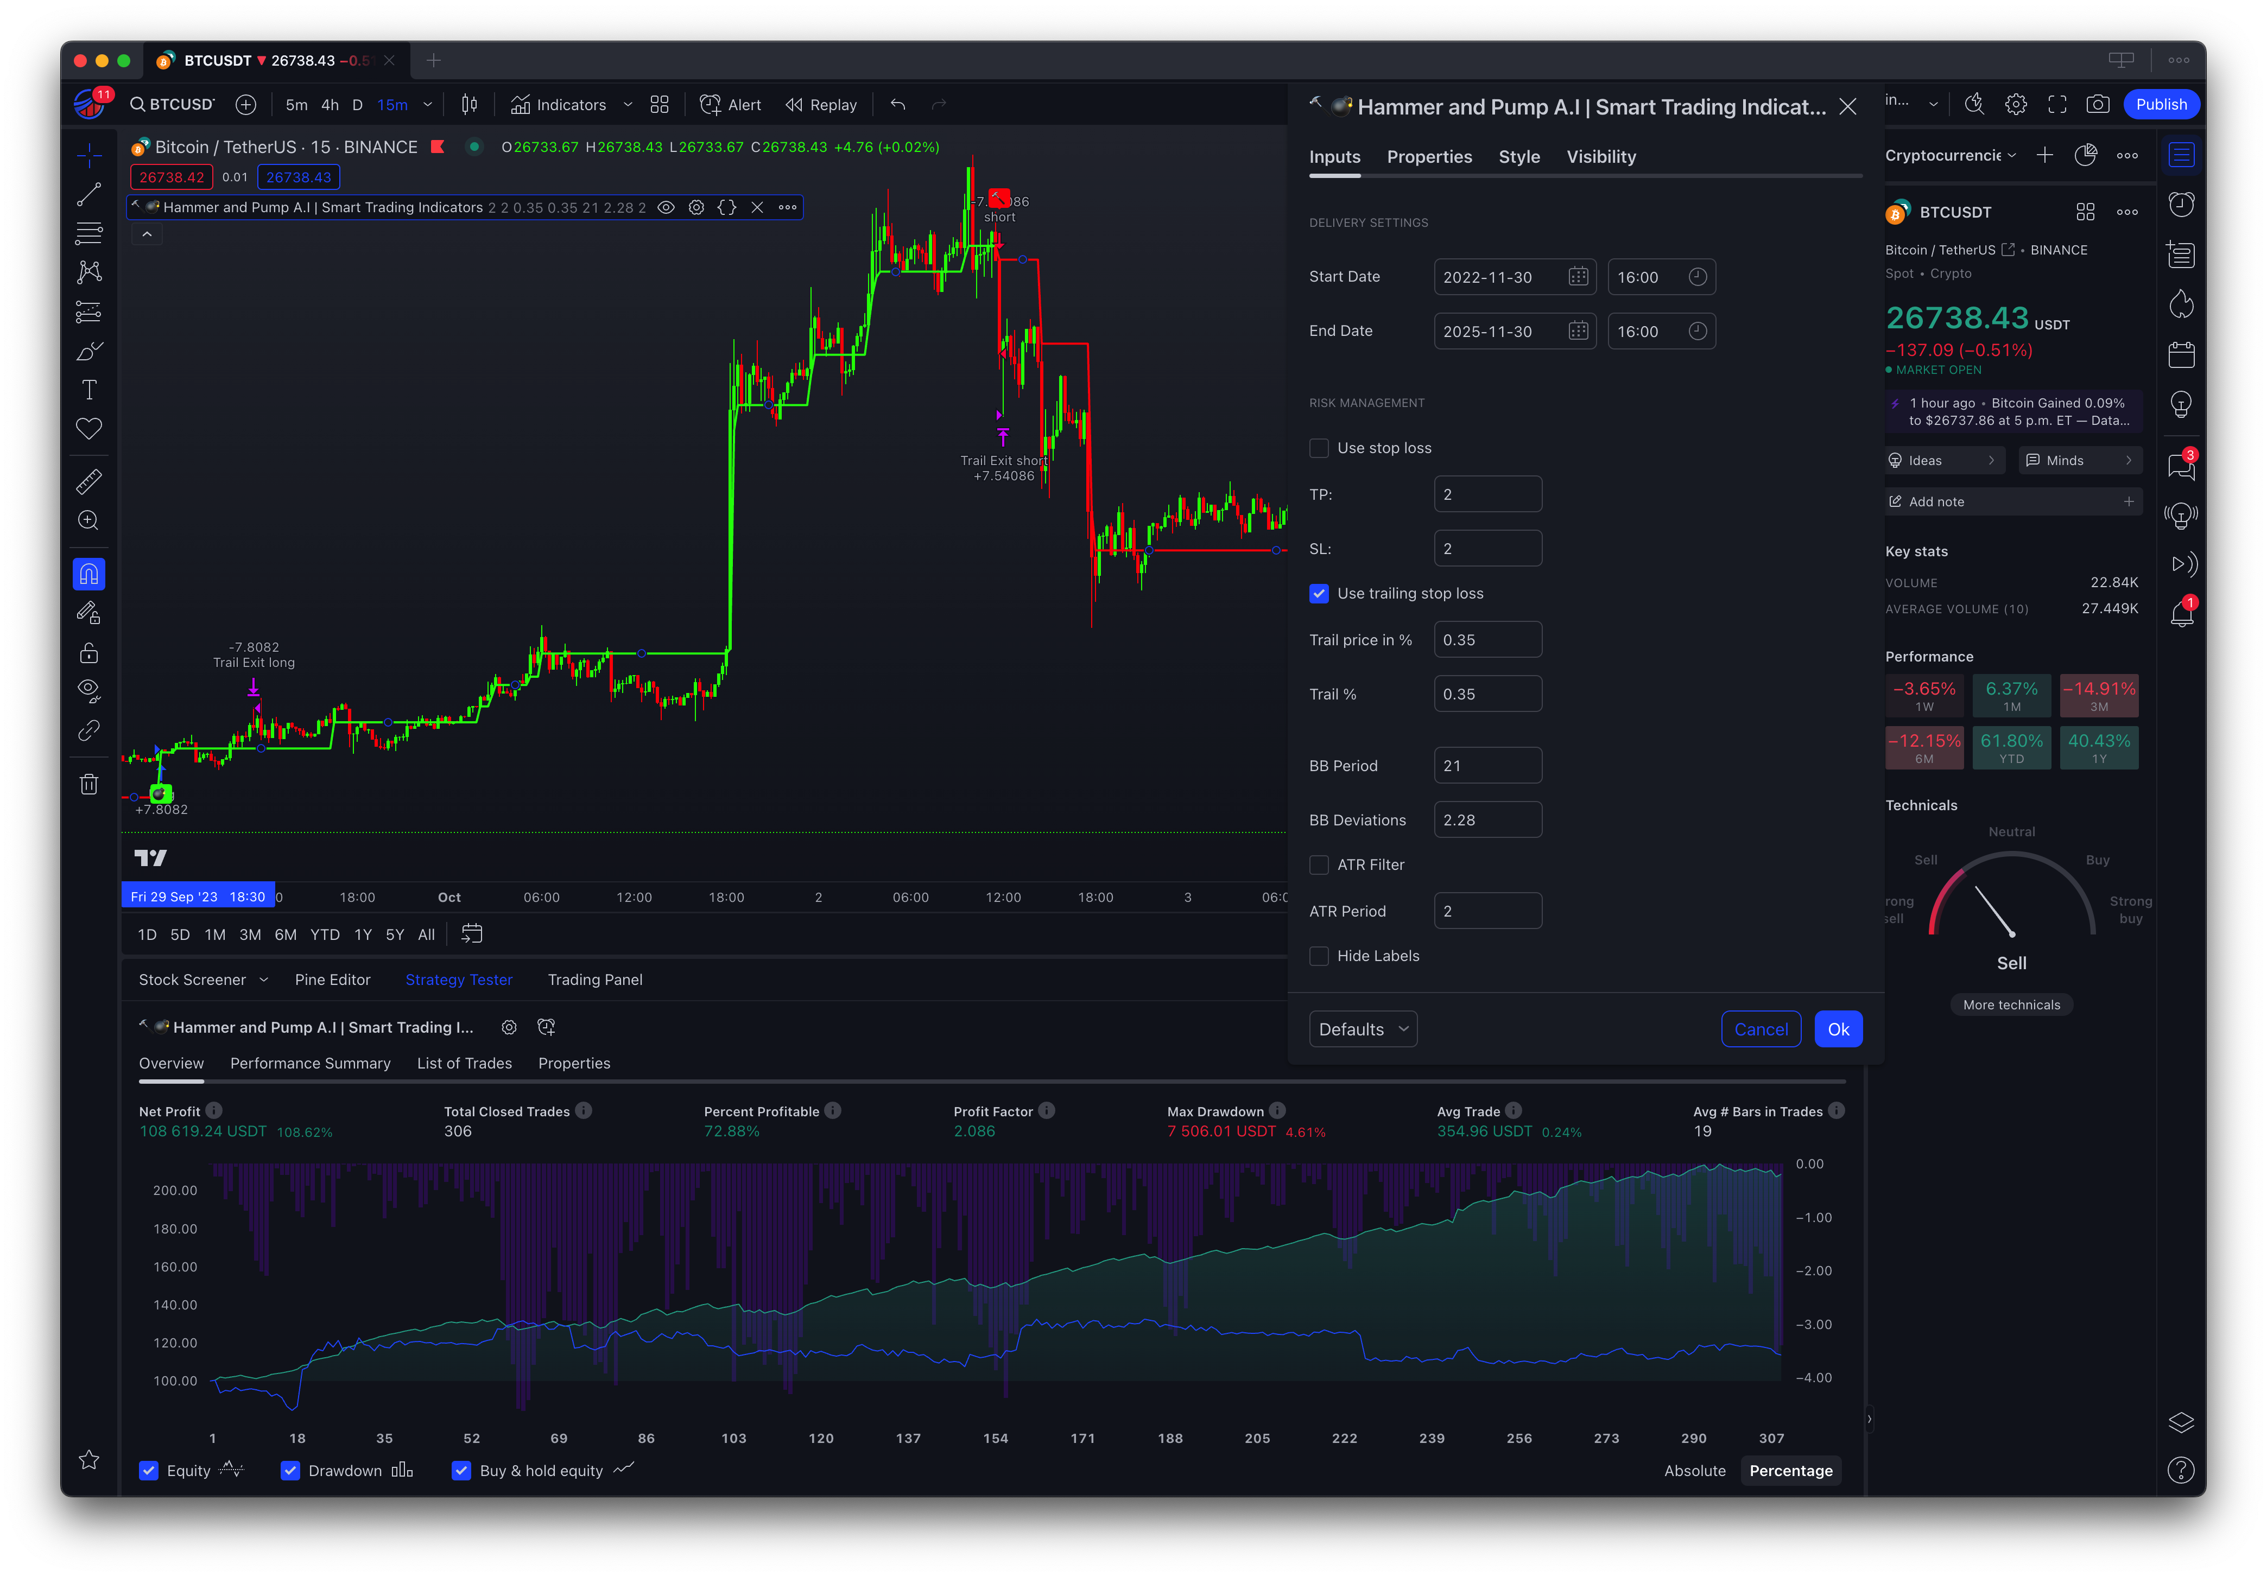
Task: Select the Text drawing tool
Action: (x=89, y=390)
